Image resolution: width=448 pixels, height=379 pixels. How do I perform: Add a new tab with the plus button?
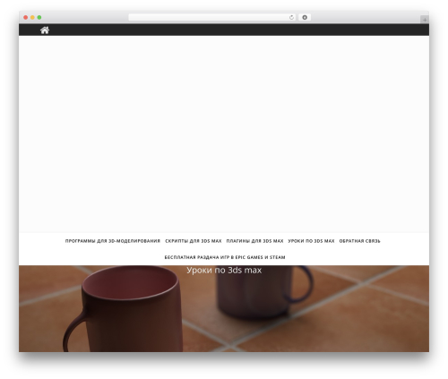[x=425, y=20]
